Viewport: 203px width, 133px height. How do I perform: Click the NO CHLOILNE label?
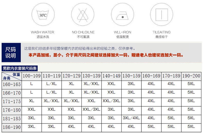(x=83, y=32)
